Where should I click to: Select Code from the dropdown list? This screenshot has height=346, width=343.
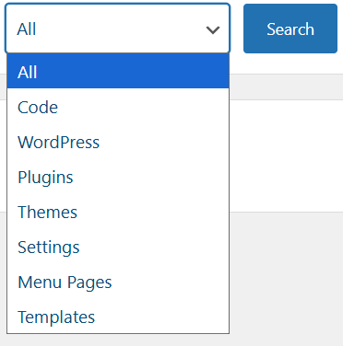pos(118,108)
